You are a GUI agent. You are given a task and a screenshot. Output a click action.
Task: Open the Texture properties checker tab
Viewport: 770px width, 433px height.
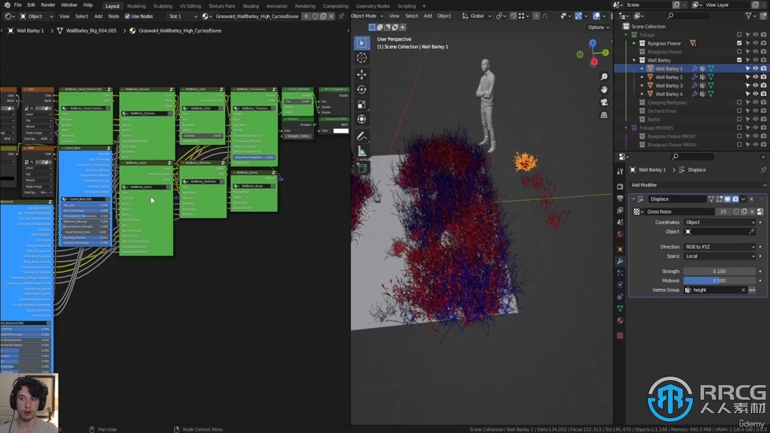pos(620,336)
